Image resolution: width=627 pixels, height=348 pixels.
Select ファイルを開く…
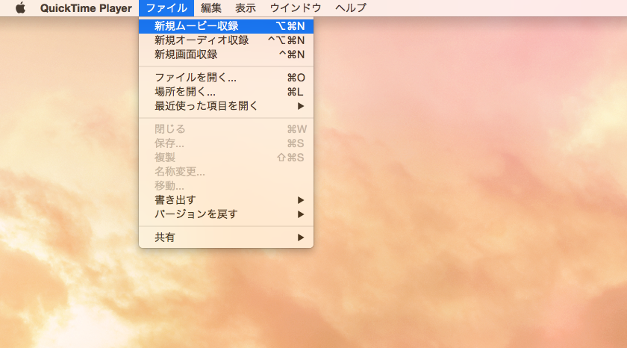pos(226,78)
